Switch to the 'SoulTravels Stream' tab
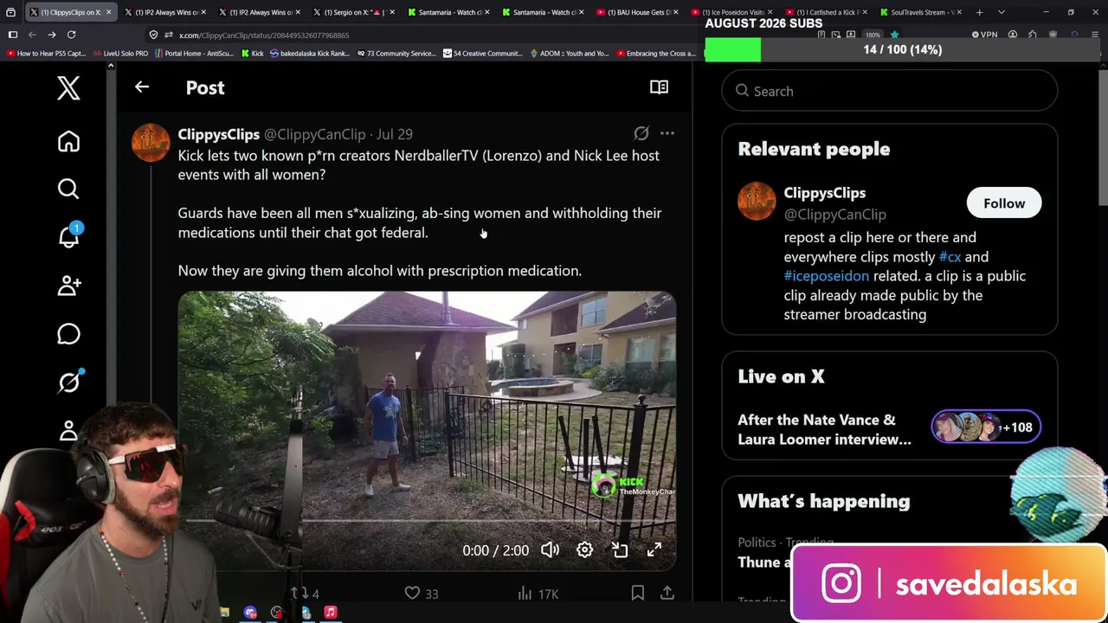 coord(919,12)
